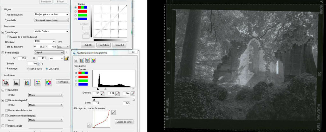The height and width of the screenshot is (132, 326).
Task: Toggle the padlock aspect ratio lock icon
Action: coord(67,59)
